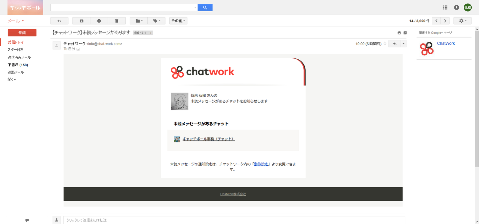Click the blue search magnifier button
The width and height of the screenshot is (479, 224).
[205, 7]
